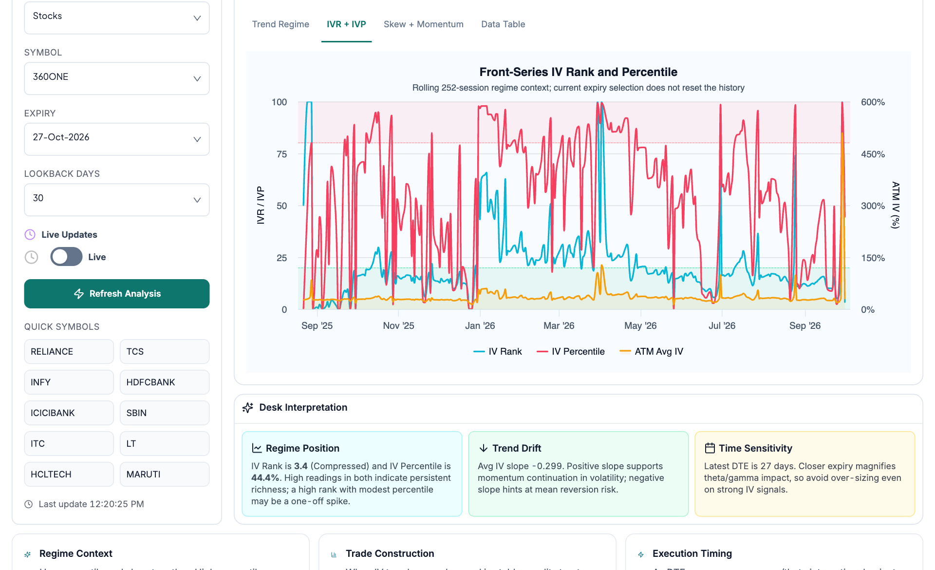Image resolution: width=935 pixels, height=570 pixels.
Task: Toggle the Live updates switch
Action: [x=66, y=257]
